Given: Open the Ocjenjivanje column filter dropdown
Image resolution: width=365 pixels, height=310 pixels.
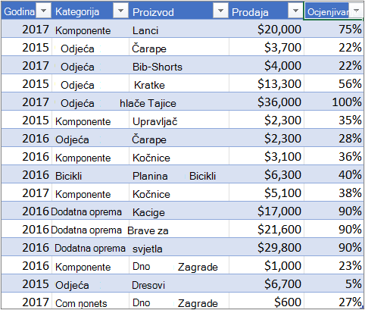Looking at the screenshot, I should (356, 11).
